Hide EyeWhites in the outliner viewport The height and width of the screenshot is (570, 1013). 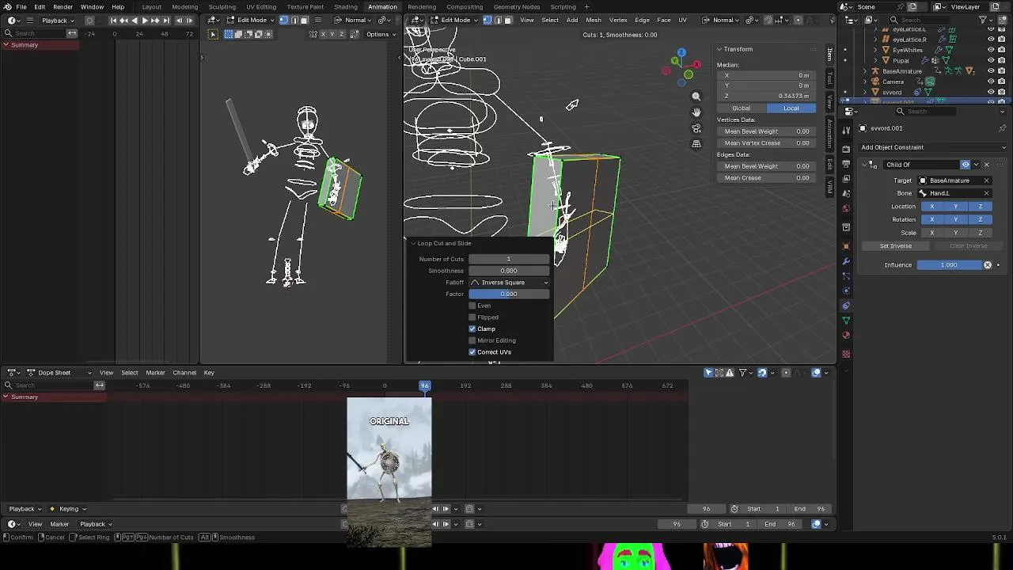click(x=991, y=50)
